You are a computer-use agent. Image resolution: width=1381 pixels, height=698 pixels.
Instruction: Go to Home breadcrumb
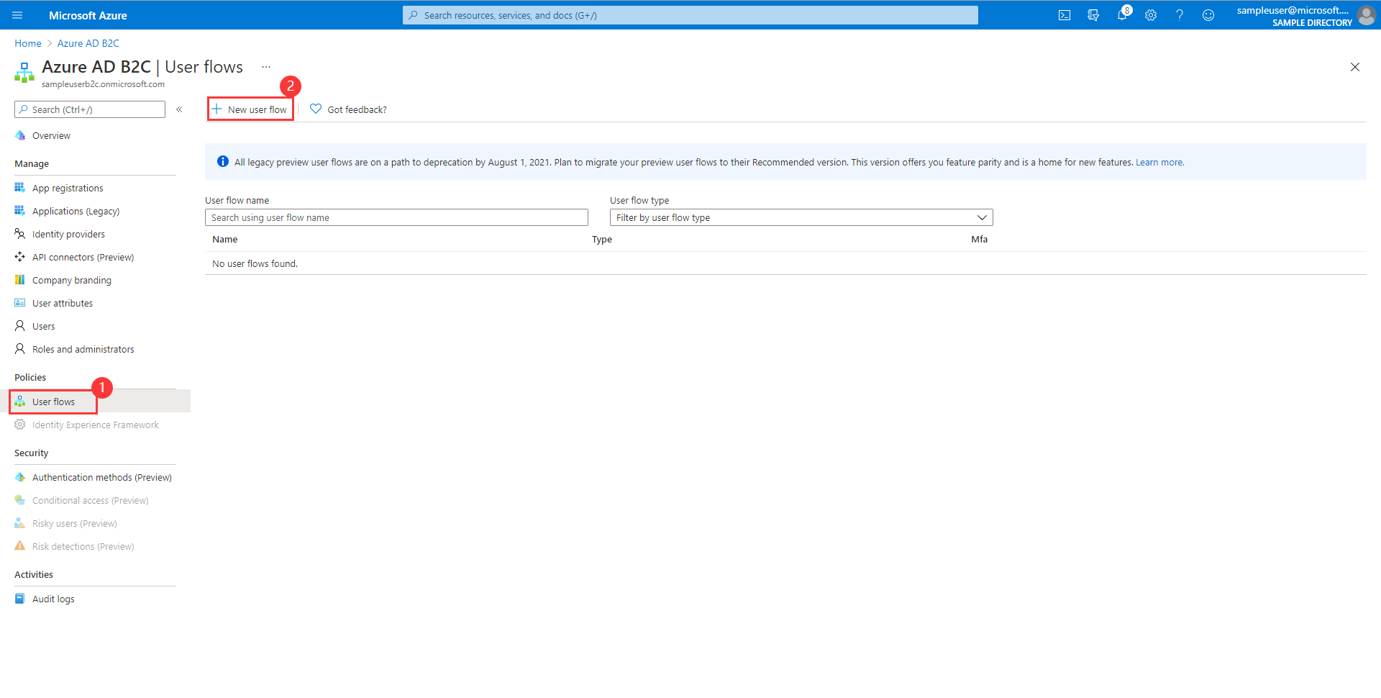(x=28, y=43)
